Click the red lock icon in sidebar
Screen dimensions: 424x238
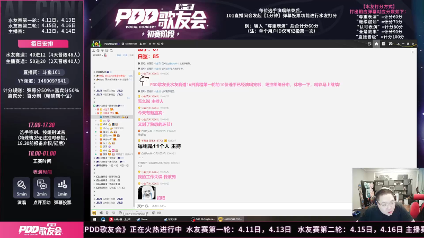pos(105,55)
